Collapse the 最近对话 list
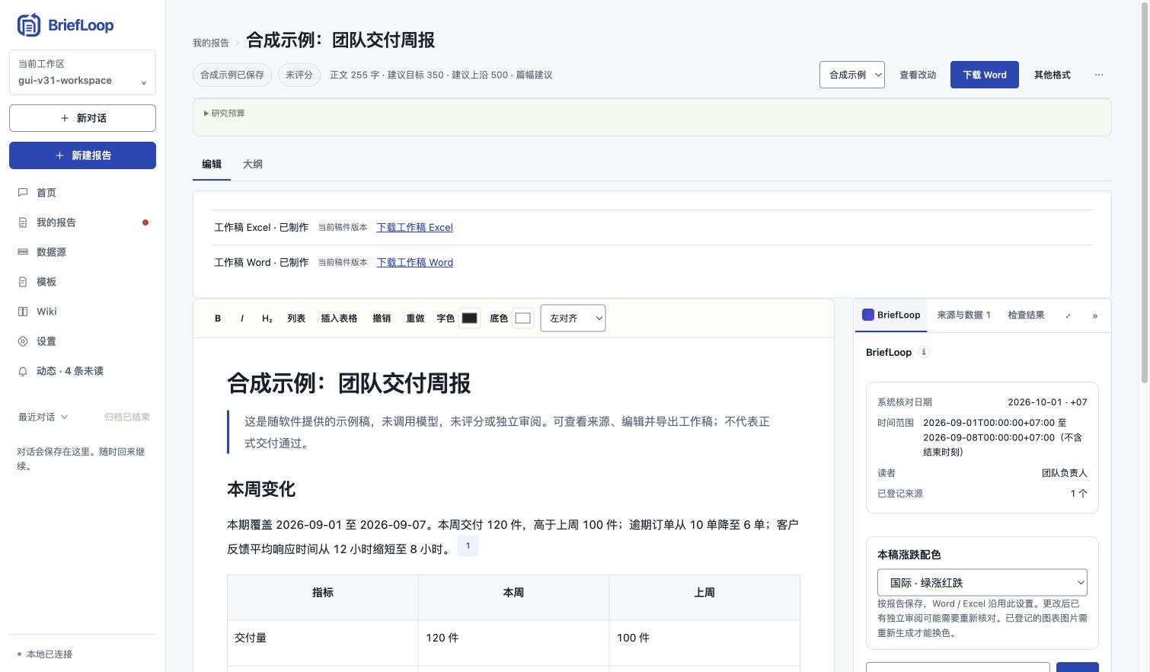This screenshot has width=1150, height=672. click(x=43, y=417)
